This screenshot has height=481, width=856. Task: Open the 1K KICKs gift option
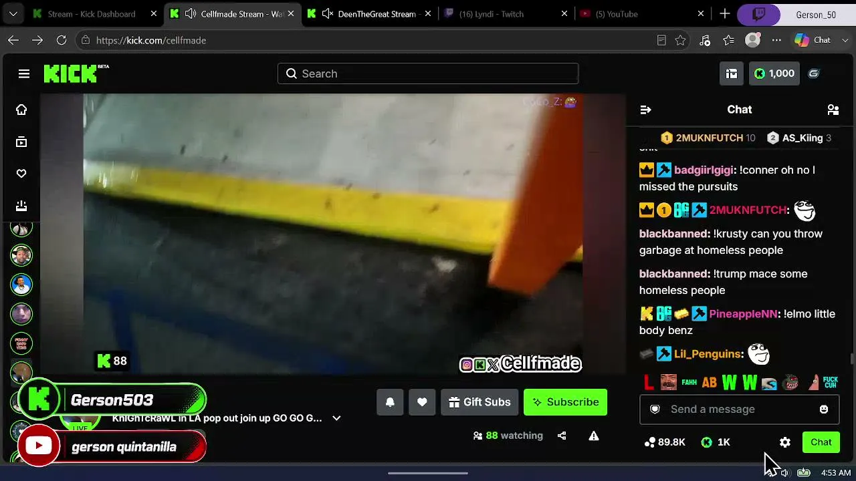[716, 442]
